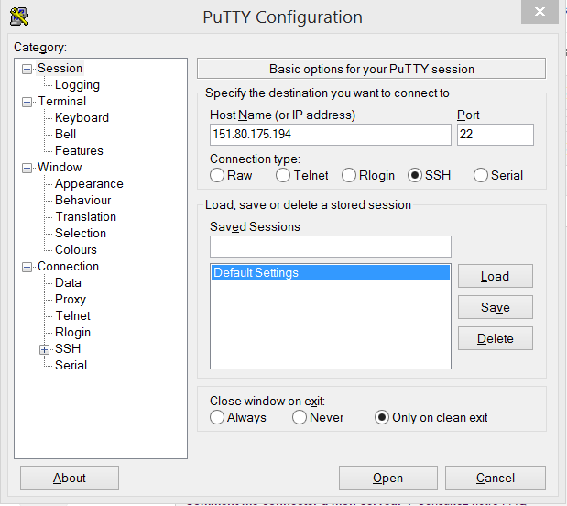Go to the Behaviour category
This screenshot has height=506, width=567.
tap(82, 201)
